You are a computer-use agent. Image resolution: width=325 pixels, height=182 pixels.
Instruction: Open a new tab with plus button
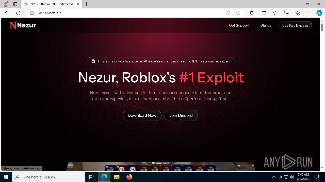(x=87, y=4)
